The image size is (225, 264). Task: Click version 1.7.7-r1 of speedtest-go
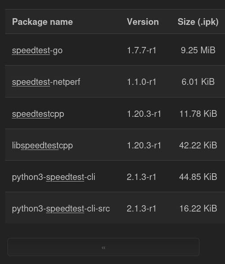pyautogui.click(x=142, y=51)
